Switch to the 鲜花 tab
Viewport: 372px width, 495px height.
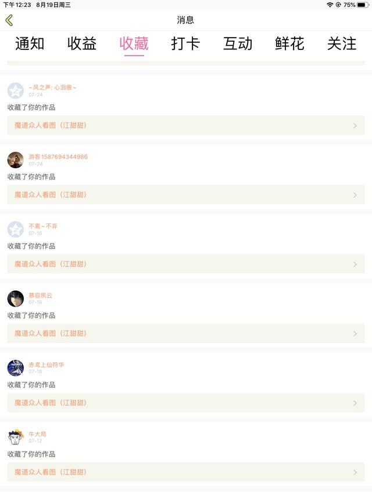pos(290,44)
